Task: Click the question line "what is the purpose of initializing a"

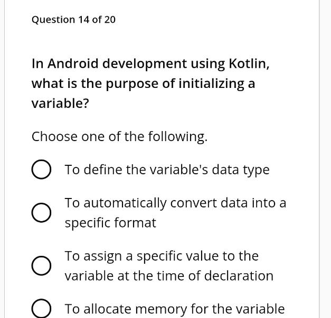Action: tap(143, 83)
